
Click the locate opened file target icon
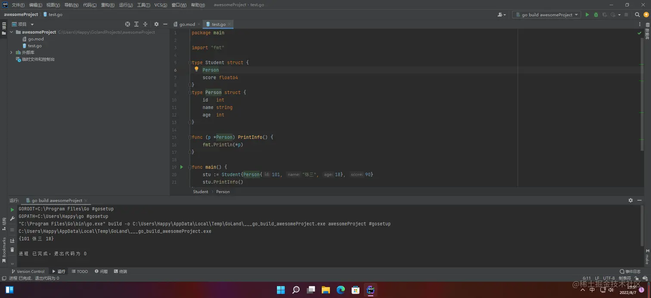pos(127,24)
